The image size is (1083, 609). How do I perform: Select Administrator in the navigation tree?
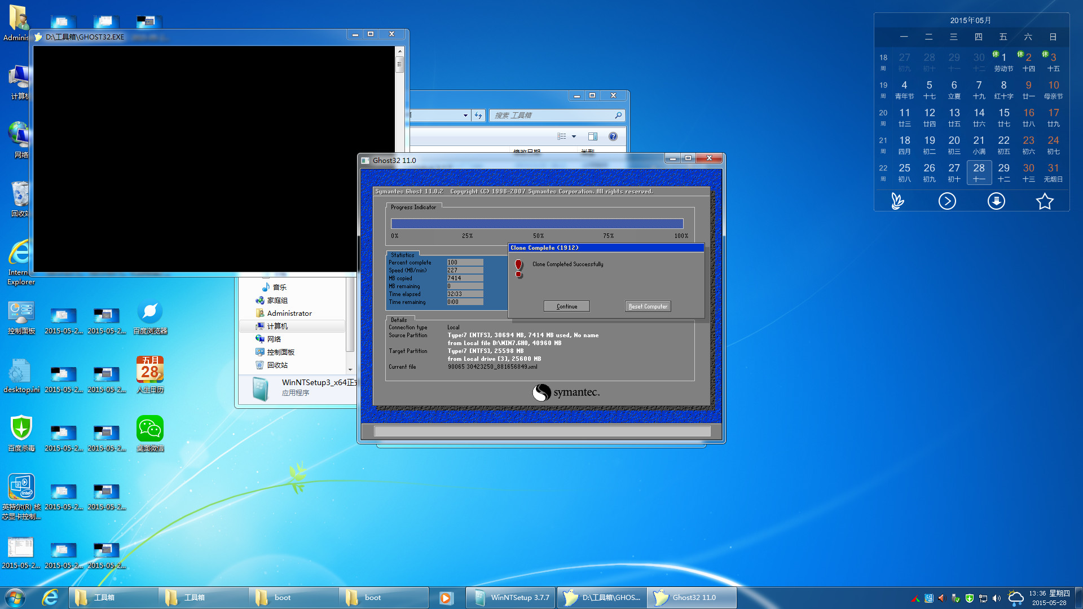[284, 313]
